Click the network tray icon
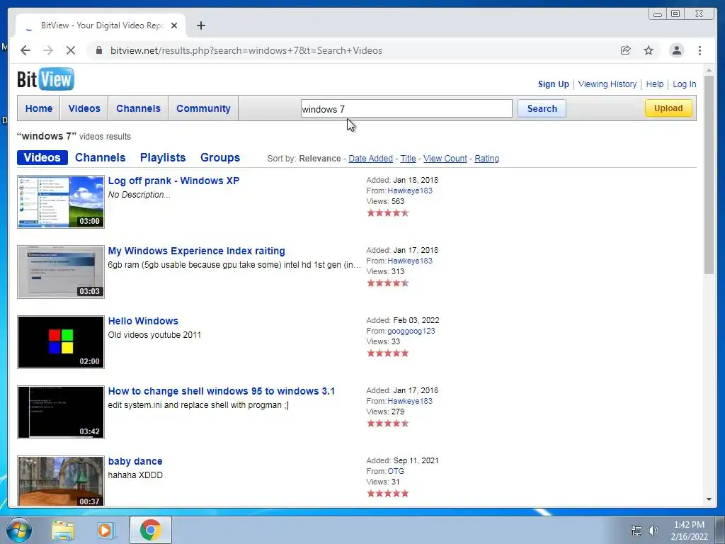725x544 pixels. pos(636,531)
